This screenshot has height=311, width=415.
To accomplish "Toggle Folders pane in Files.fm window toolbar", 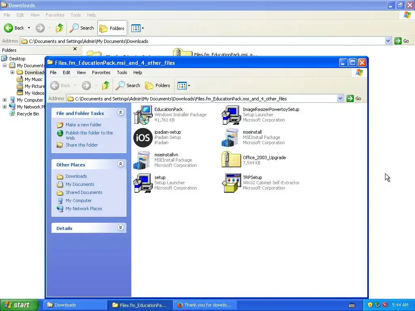I will [x=158, y=85].
